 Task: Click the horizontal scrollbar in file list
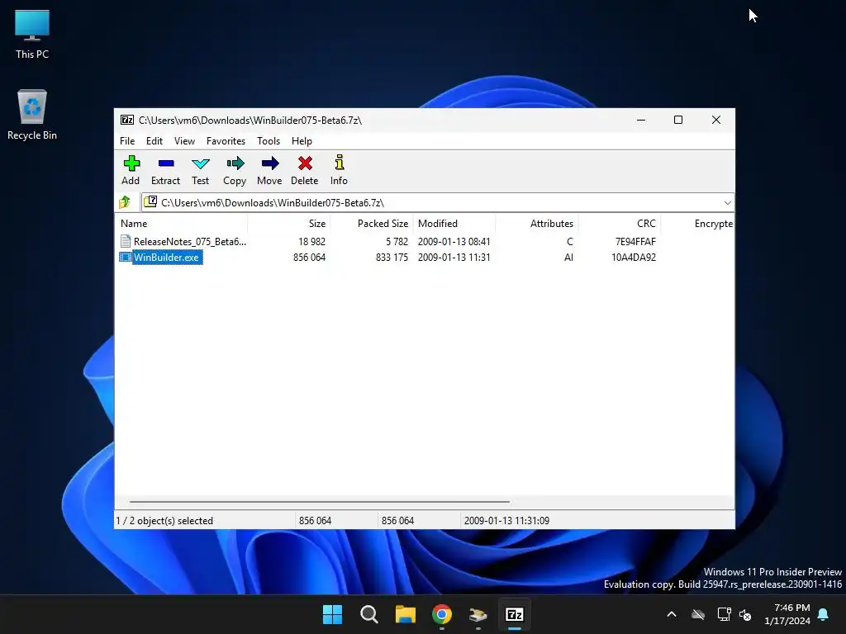[320, 501]
